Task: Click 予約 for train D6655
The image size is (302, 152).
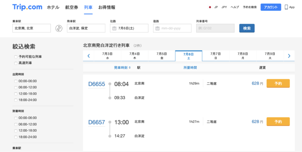Action: tap(278, 83)
